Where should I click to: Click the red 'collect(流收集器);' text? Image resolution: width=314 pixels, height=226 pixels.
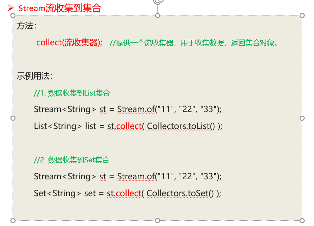pyautogui.click(x=69, y=43)
